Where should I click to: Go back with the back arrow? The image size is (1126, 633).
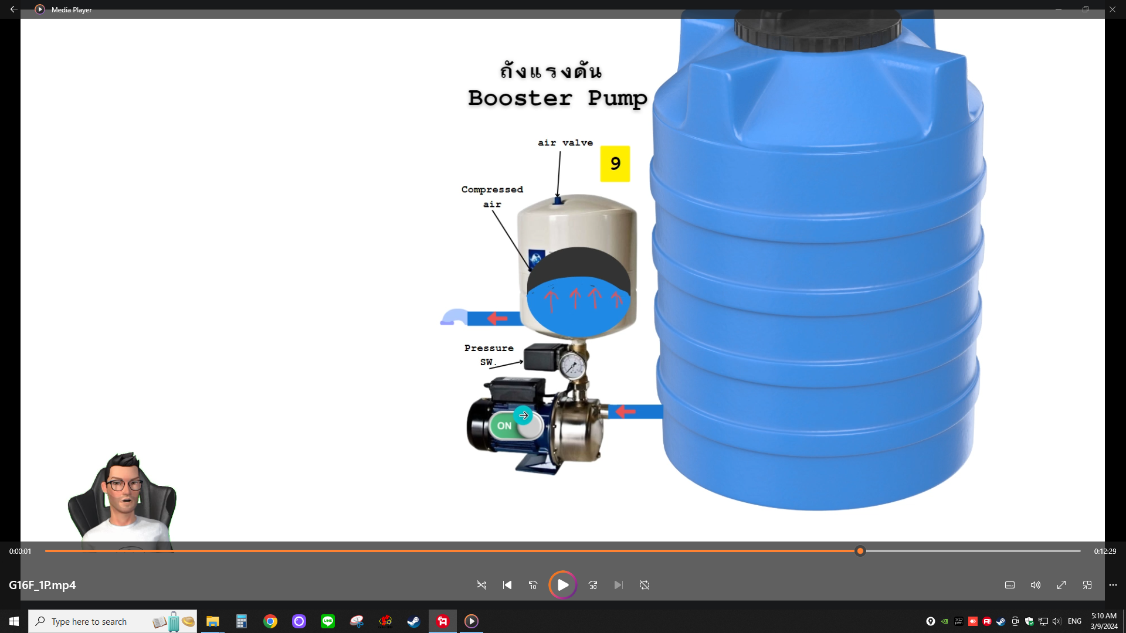pos(13,9)
